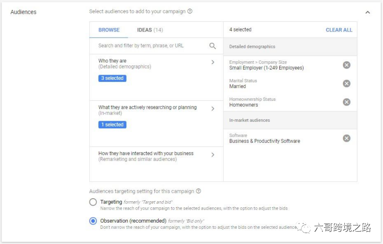Click the search magnifier icon
The height and width of the screenshot is (244, 383).
coord(212,46)
